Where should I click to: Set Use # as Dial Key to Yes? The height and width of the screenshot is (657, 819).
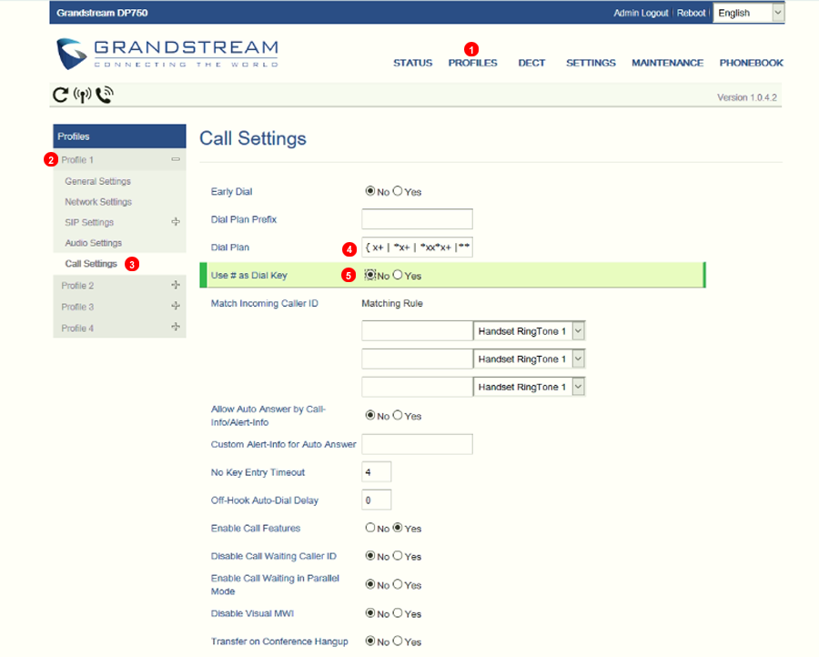click(x=398, y=275)
